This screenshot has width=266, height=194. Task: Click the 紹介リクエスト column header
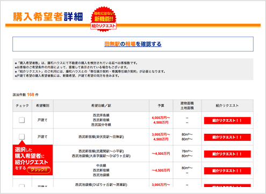tap(227, 106)
